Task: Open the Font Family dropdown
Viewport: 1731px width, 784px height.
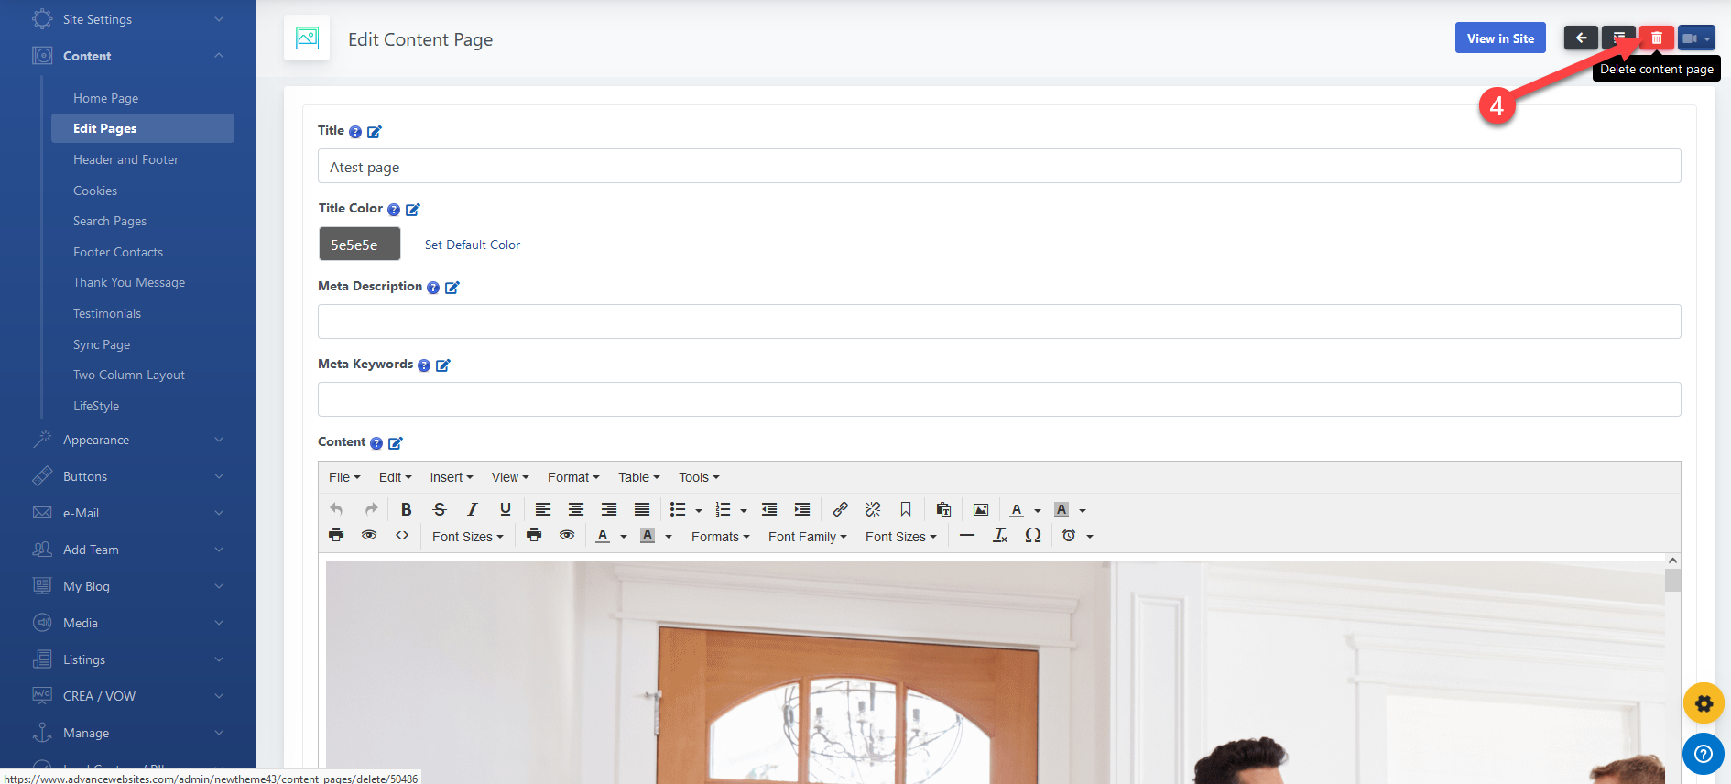Action: coord(807,537)
